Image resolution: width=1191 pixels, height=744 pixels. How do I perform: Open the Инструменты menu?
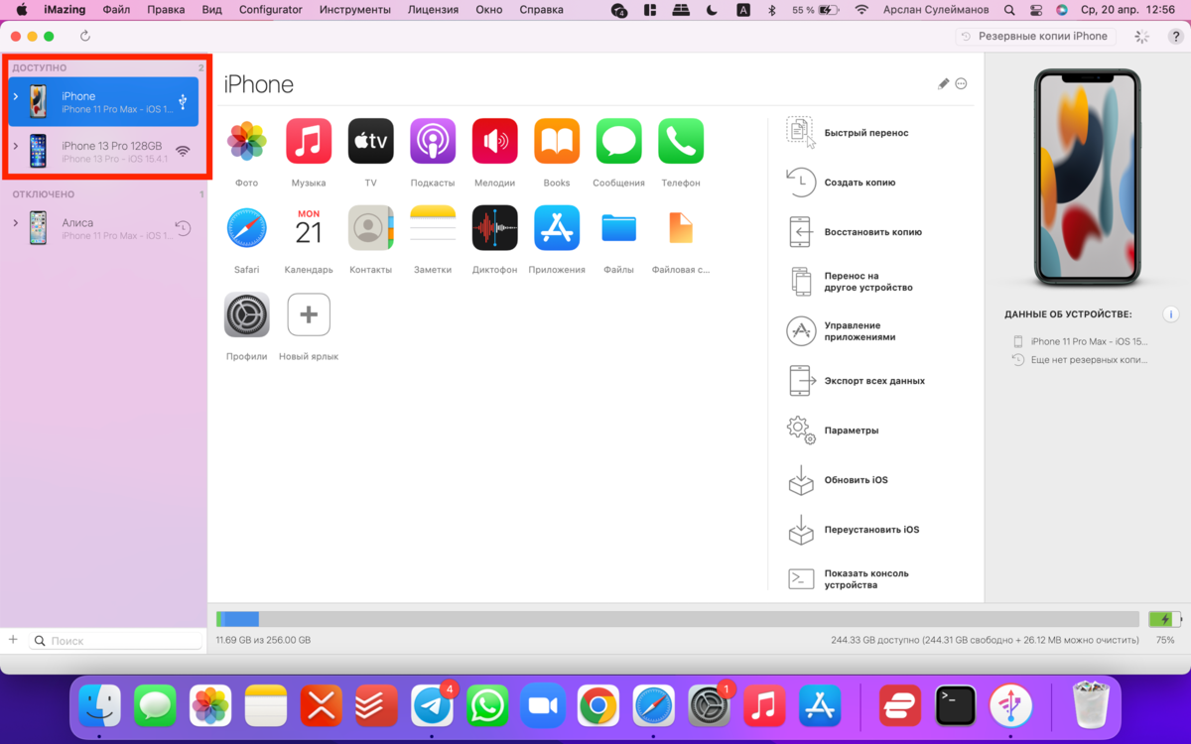354,10
